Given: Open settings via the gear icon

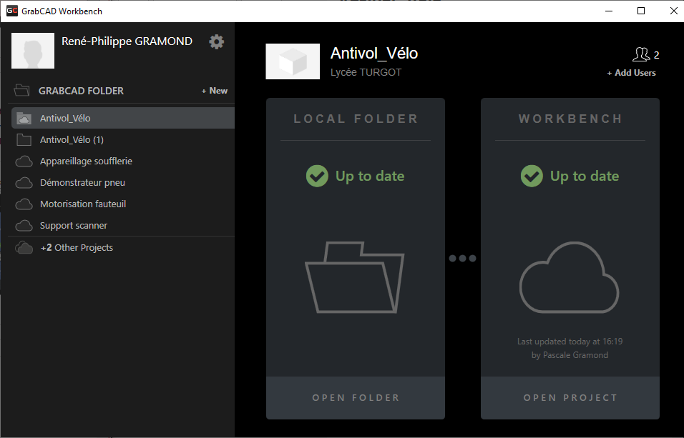Looking at the screenshot, I should coord(216,42).
